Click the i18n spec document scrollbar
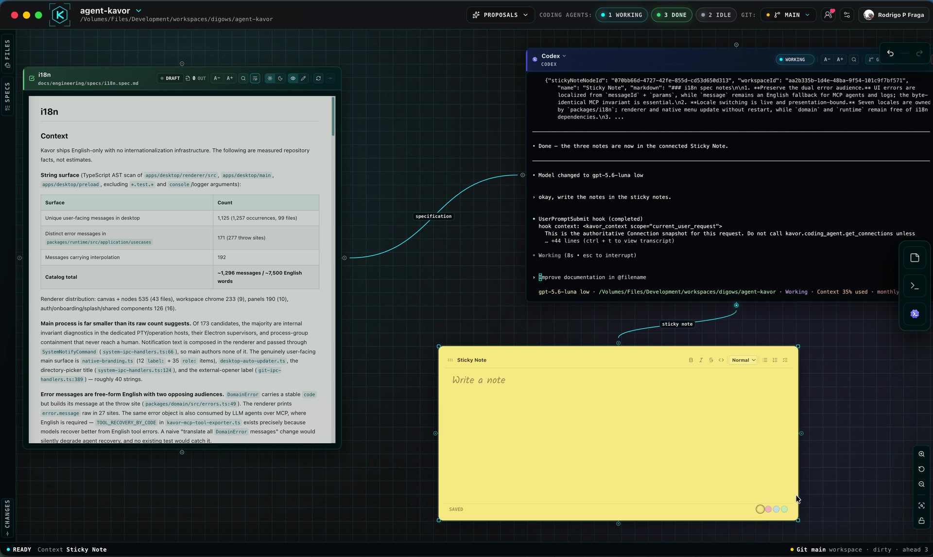933x557 pixels. pos(333,117)
